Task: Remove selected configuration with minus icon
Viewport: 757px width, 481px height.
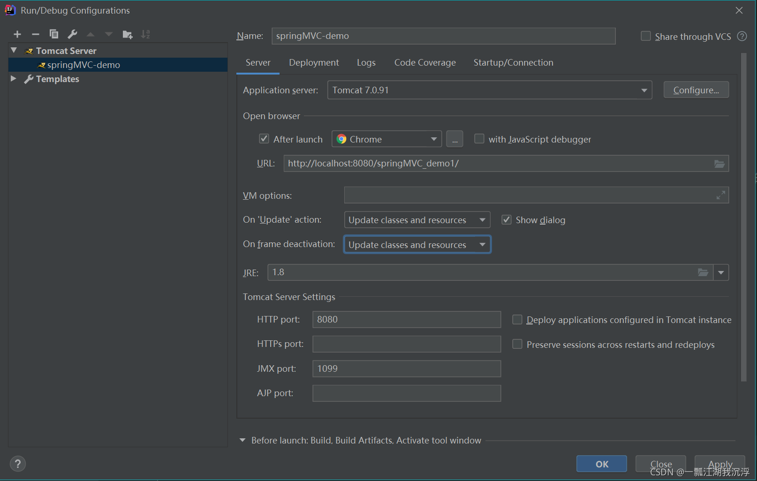Action: tap(36, 34)
